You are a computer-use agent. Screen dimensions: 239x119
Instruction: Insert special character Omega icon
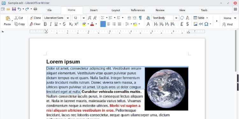[x=206, y=24]
